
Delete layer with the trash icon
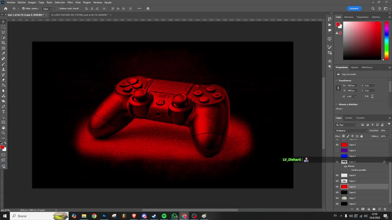coord(385,209)
